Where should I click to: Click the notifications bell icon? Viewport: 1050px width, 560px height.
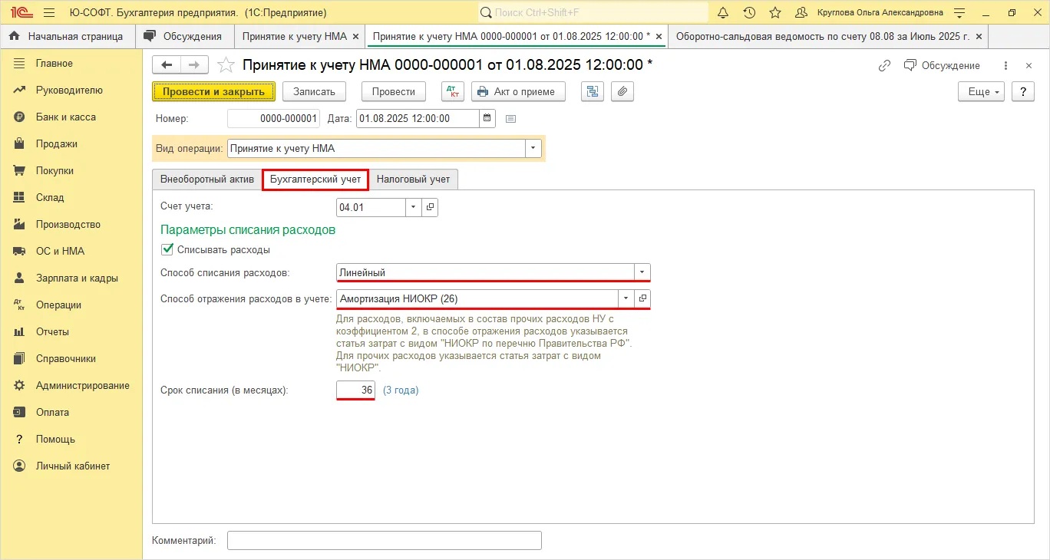tap(723, 12)
